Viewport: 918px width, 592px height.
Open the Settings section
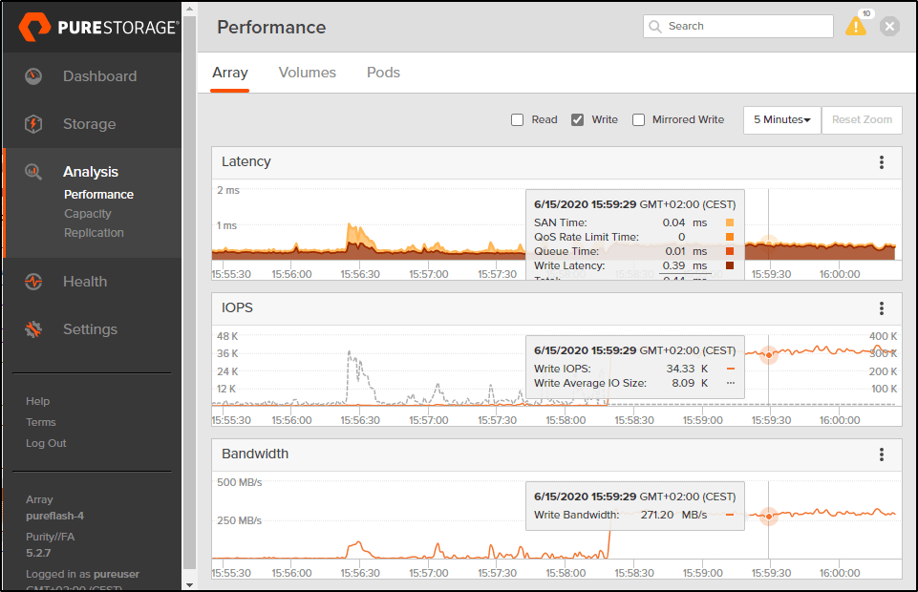tap(89, 328)
